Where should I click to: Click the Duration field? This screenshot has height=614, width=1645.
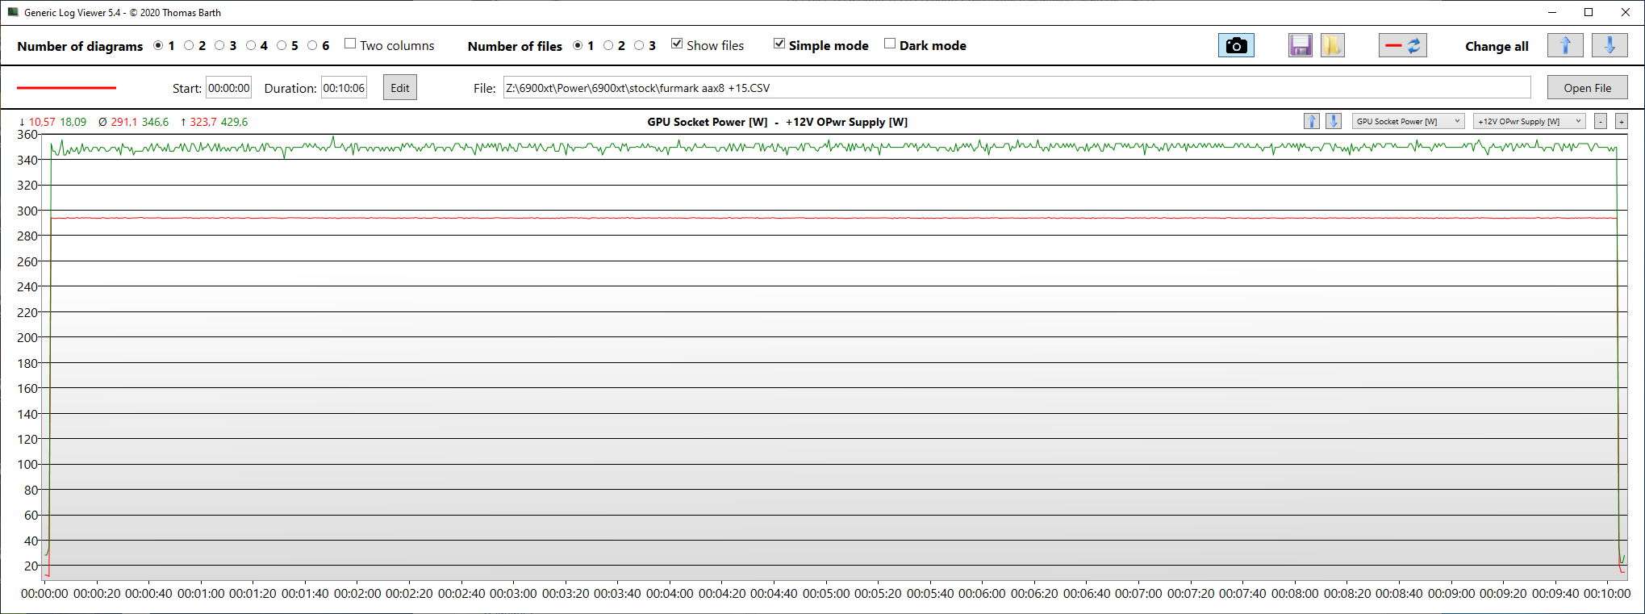pyautogui.click(x=344, y=88)
